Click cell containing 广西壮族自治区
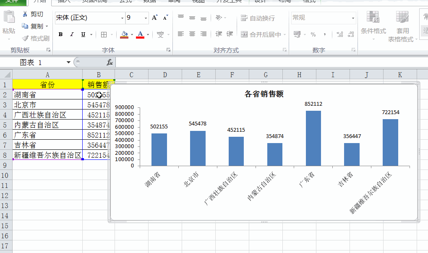Screen dimensions: 428x253 [x=47, y=115]
